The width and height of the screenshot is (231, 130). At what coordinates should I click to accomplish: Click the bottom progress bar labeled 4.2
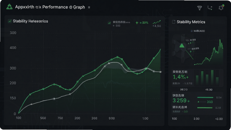coord(205,108)
